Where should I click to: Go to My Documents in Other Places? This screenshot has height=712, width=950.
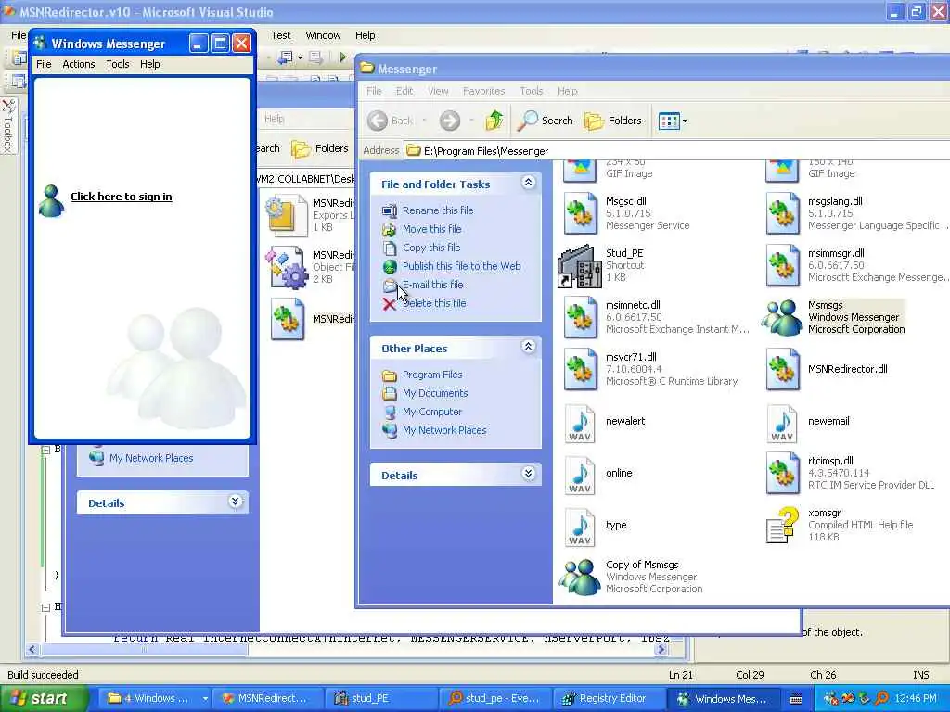(435, 393)
